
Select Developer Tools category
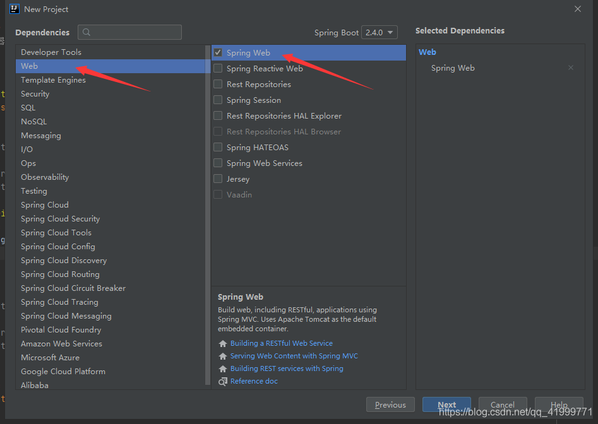[x=111, y=52]
